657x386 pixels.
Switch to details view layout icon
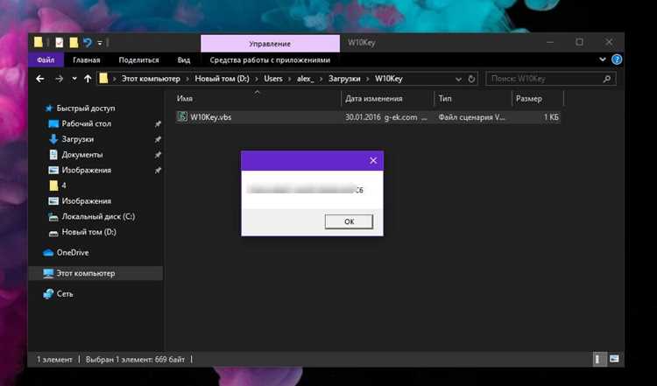[x=598, y=359]
